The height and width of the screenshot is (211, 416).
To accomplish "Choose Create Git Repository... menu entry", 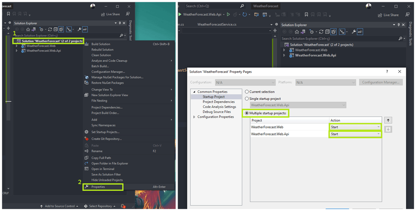I will (129, 138).
